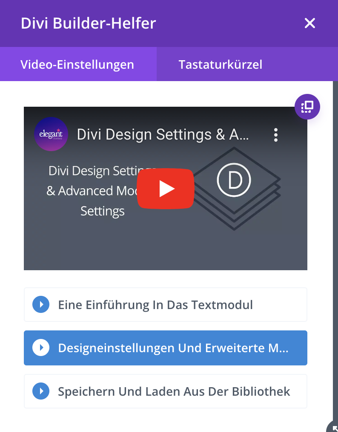Click play icon beside Speichern Und Laden

(x=41, y=391)
